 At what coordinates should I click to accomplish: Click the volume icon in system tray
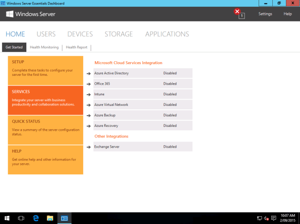coord(266,219)
